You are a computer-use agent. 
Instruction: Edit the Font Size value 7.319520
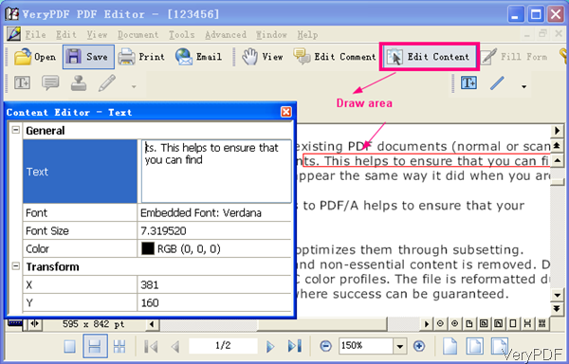point(214,230)
